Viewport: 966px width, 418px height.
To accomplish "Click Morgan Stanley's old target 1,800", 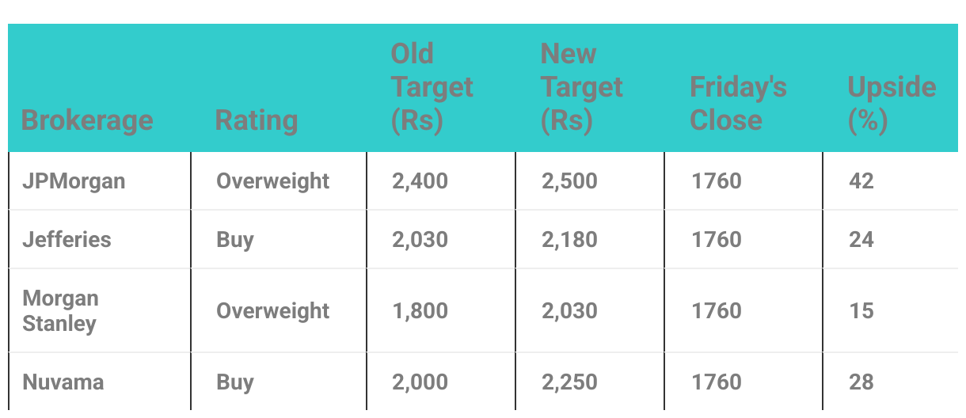I will [x=420, y=311].
